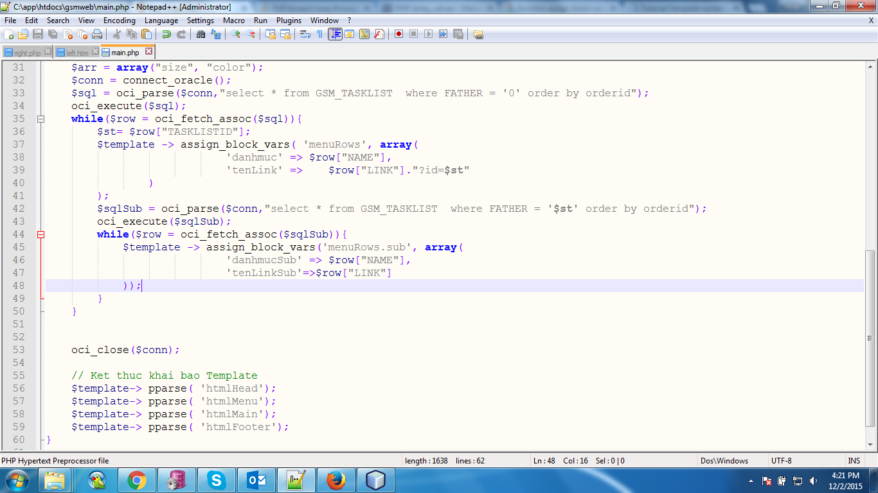Switch to the right.php tab
878x493 pixels.
pos(27,53)
